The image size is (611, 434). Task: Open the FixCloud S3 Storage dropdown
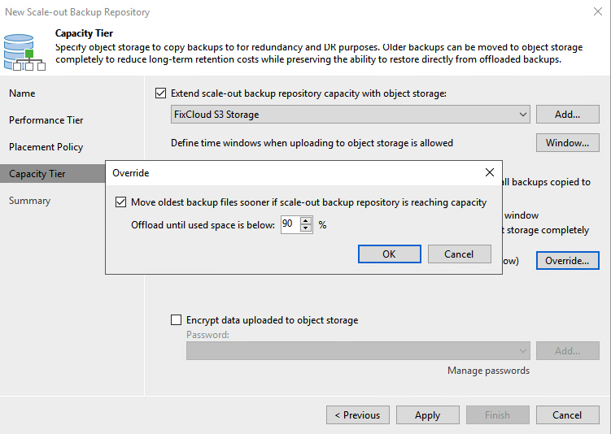(351, 115)
